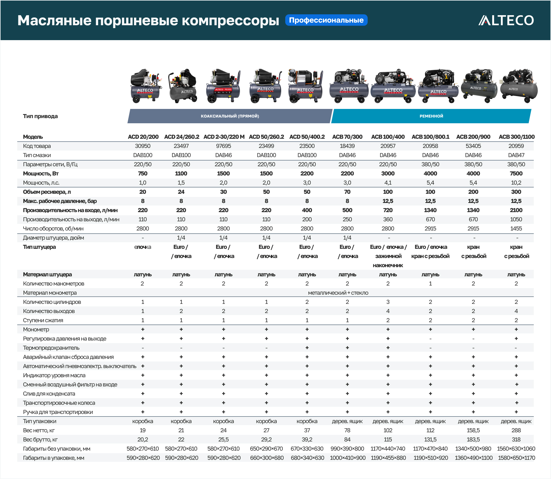Select the ACD 2-30/220 M compressor image
The image size is (551, 479).
coord(223,86)
